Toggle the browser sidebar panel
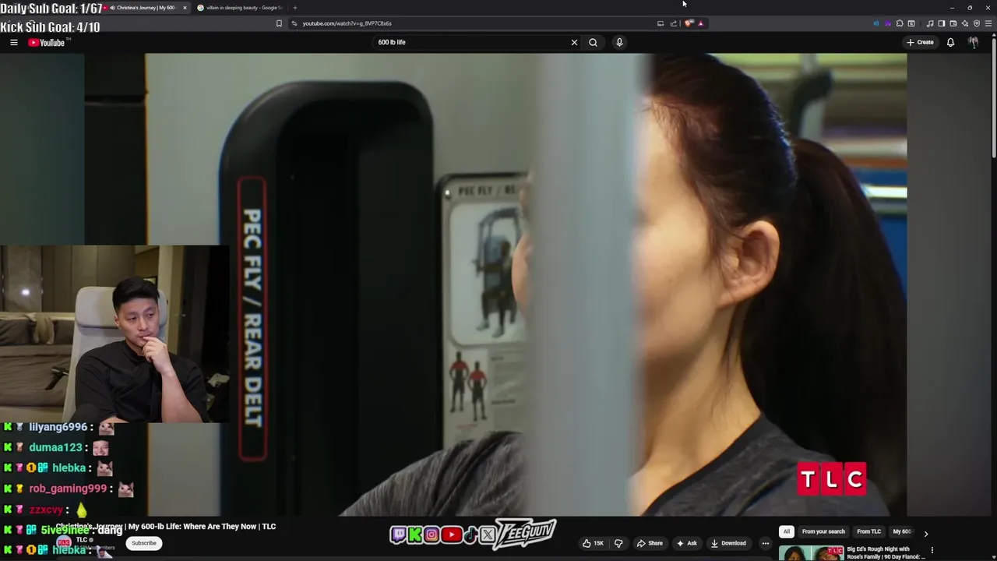 pos(942,23)
